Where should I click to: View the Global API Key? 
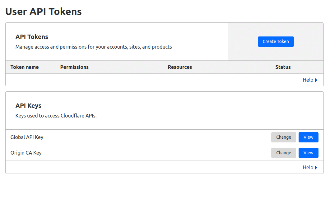(308, 137)
